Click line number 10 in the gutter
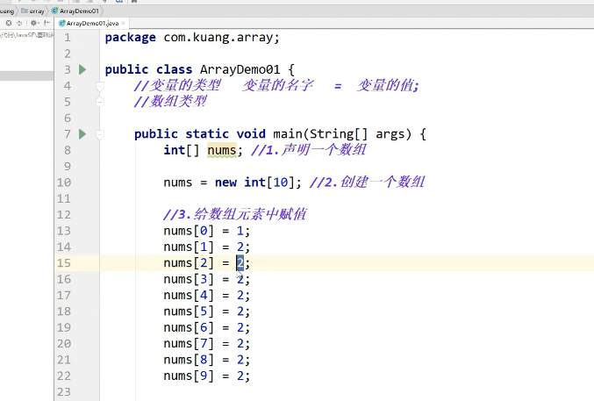The image size is (594, 401). point(64,183)
